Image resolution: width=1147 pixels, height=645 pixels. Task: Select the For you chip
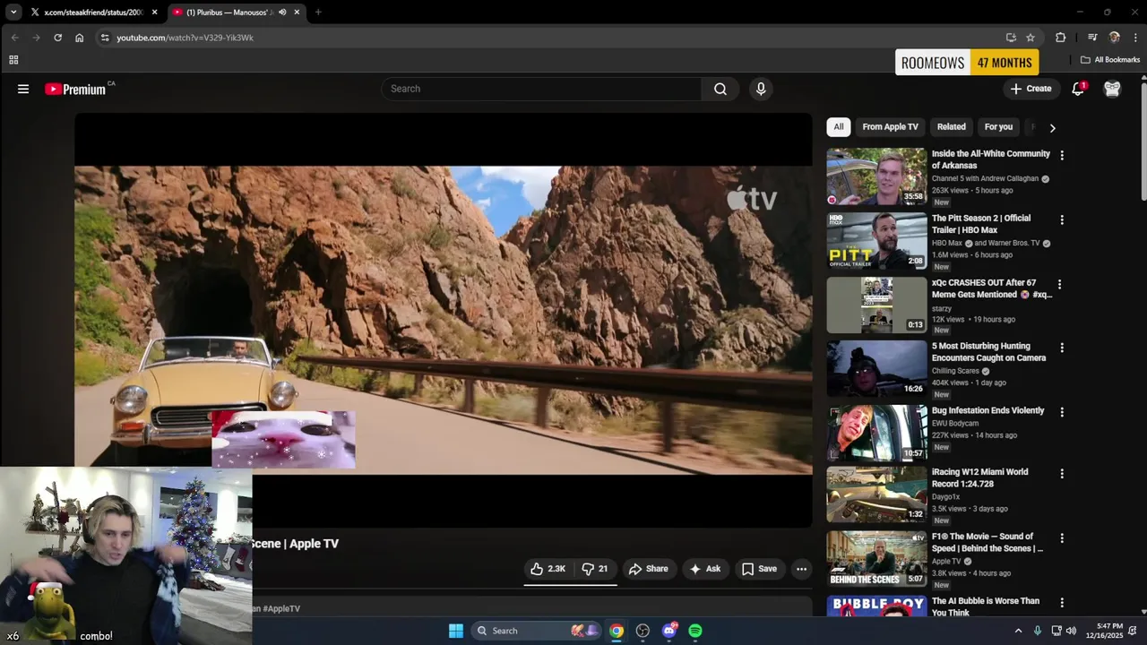tap(998, 127)
